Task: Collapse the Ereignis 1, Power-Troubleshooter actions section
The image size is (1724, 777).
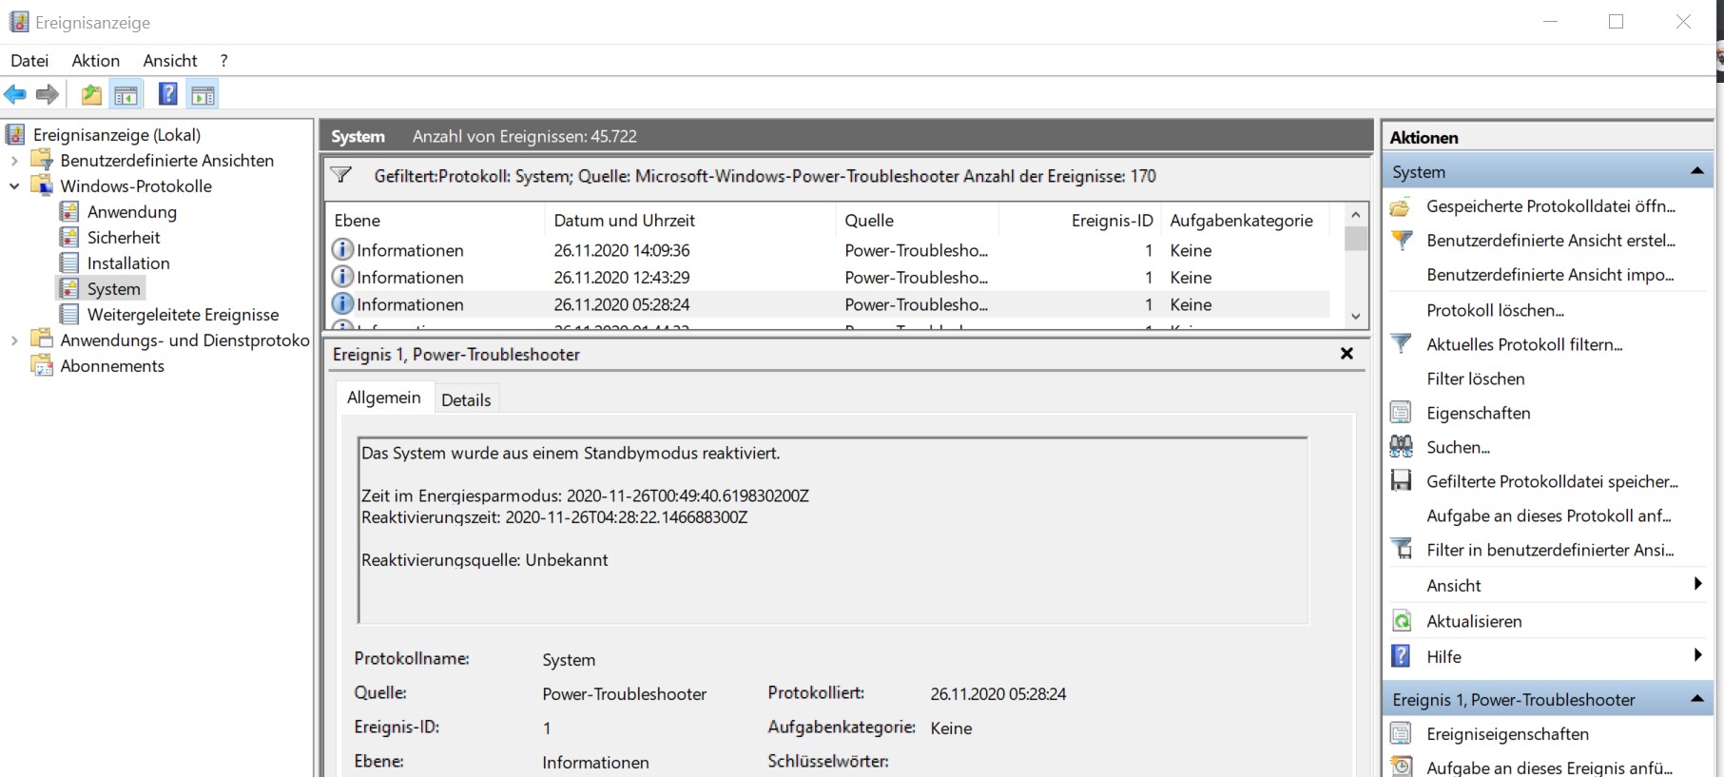Action: point(1696,699)
